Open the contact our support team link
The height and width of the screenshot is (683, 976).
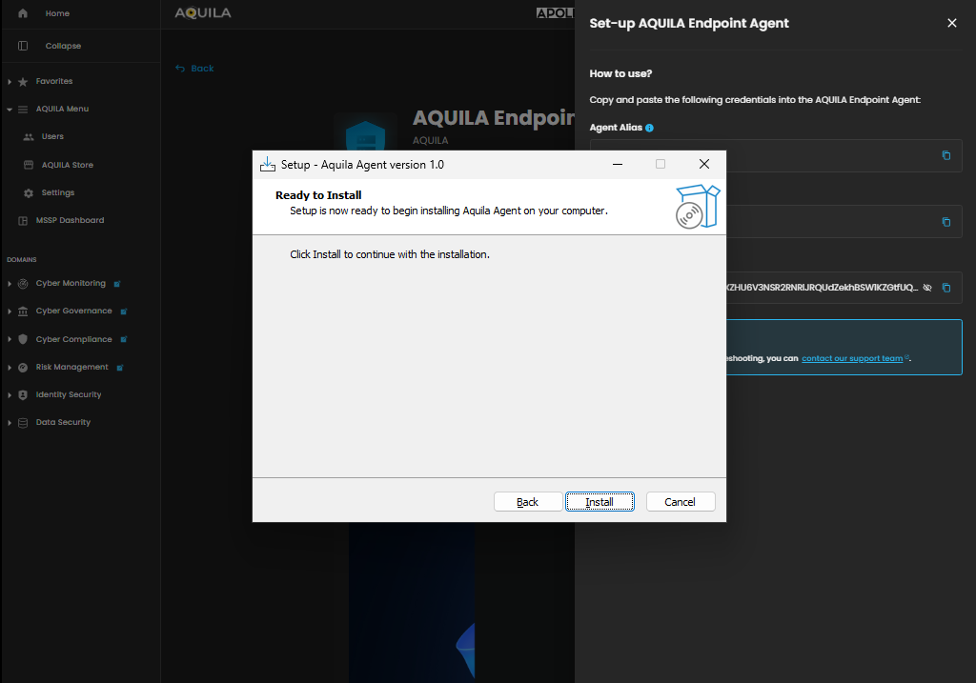coord(851,358)
